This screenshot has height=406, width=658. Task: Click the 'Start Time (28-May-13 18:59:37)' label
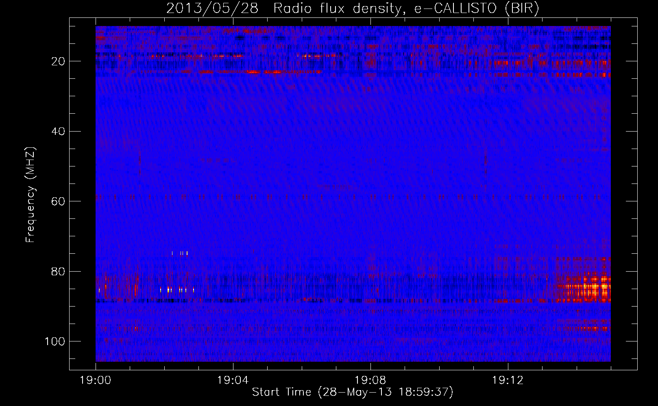[352, 392]
